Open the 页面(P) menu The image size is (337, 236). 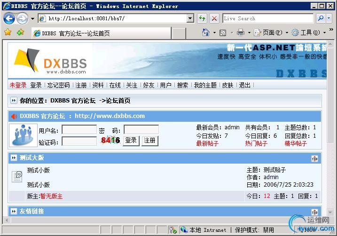coord(271,32)
